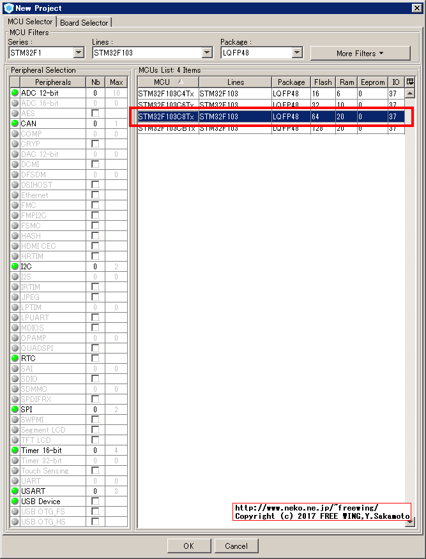Click the MCU list scroll-up arrow

pyautogui.click(x=410, y=93)
